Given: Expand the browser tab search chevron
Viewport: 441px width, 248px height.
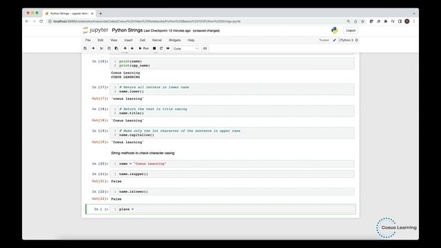Looking at the screenshot, I should pos(413,14).
